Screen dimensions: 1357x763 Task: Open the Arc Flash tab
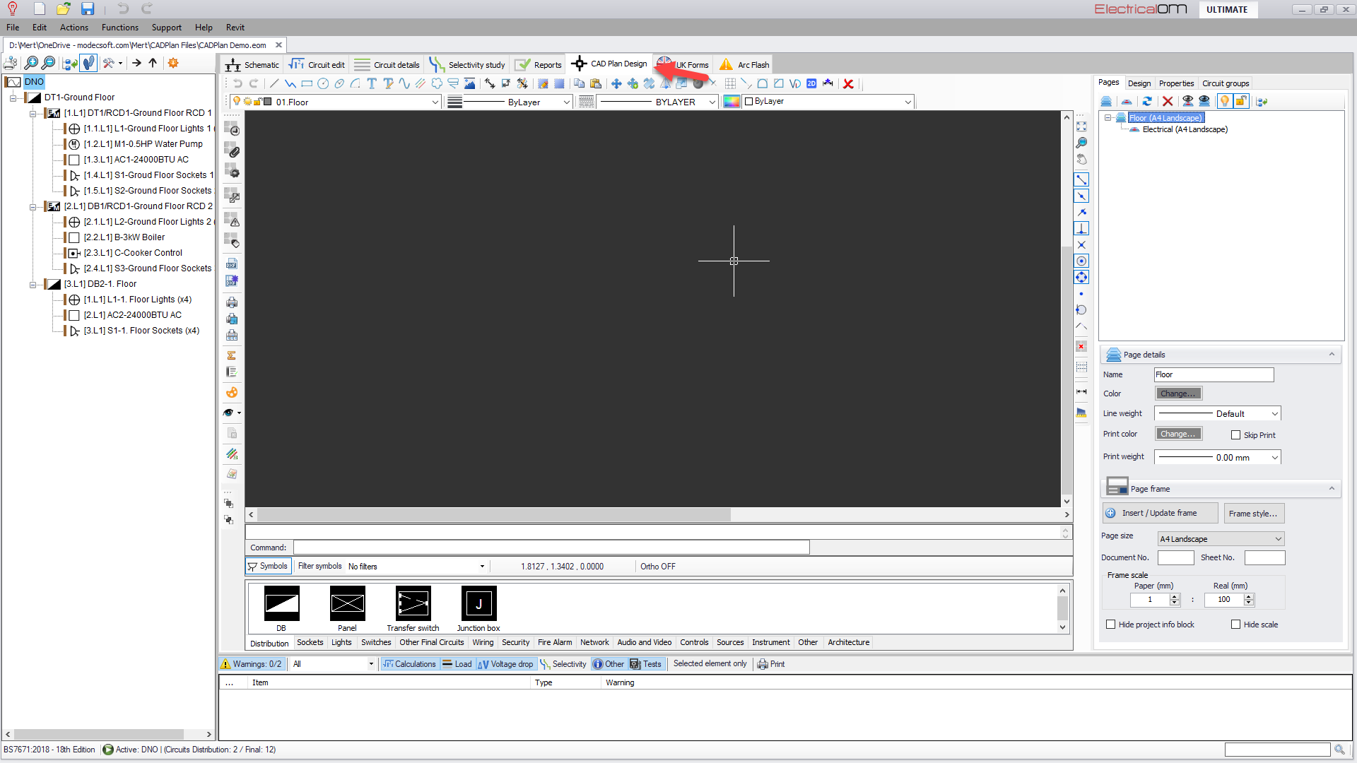point(744,65)
